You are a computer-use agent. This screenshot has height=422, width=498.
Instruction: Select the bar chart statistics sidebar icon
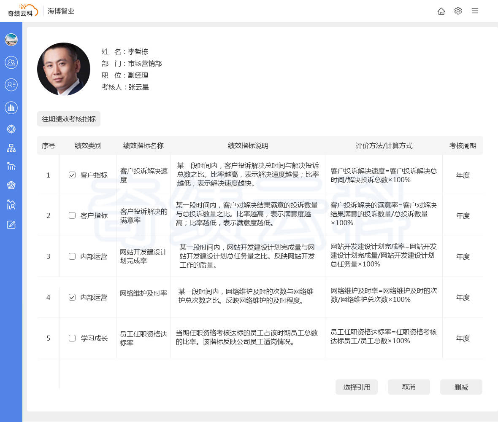point(11,108)
